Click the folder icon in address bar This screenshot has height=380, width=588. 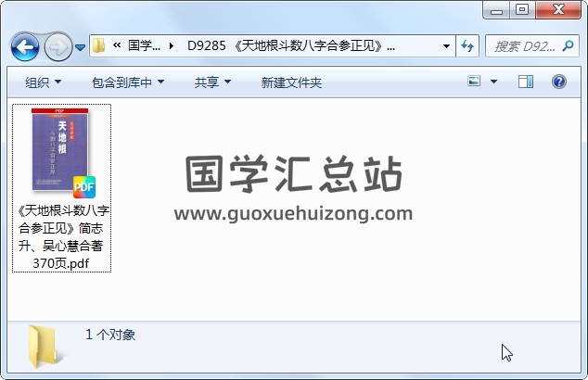pyautogui.click(x=99, y=45)
